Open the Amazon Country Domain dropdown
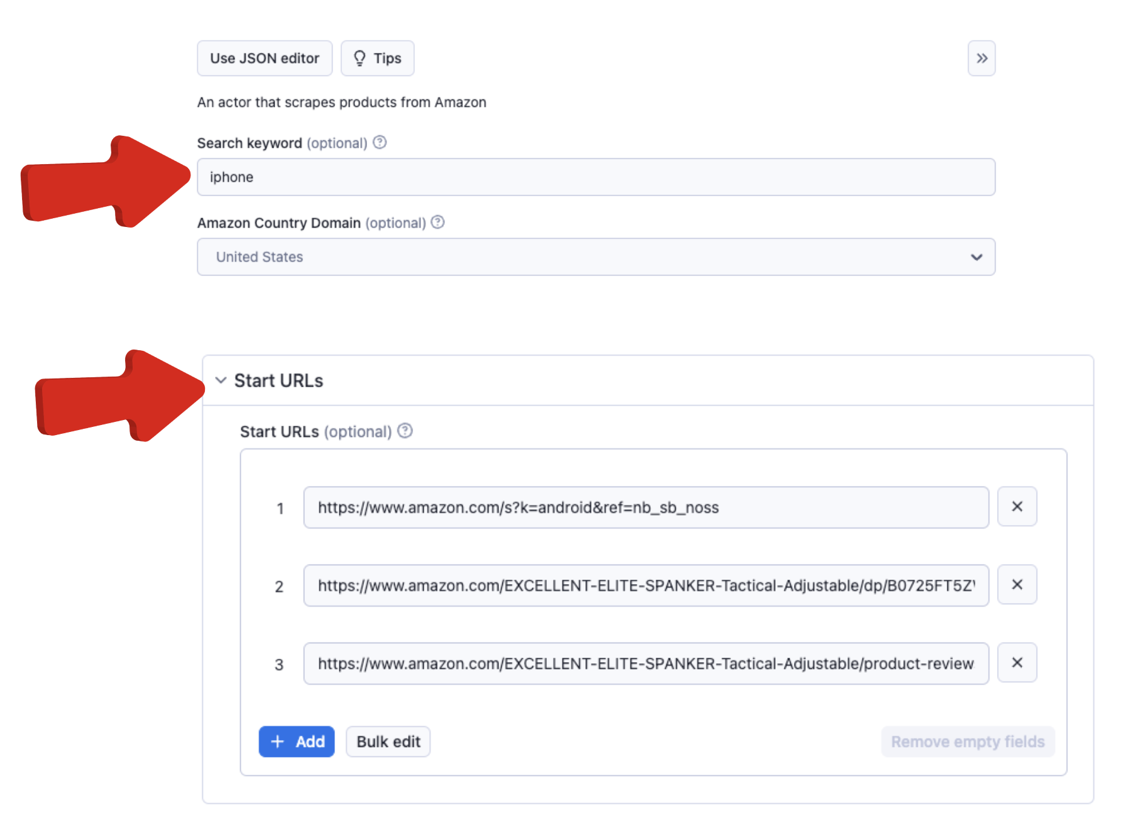 pyautogui.click(x=595, y=257)
